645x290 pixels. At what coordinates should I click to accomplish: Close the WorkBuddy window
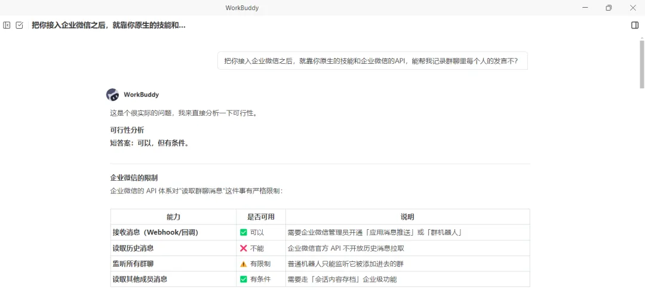(x=633, y=7)
